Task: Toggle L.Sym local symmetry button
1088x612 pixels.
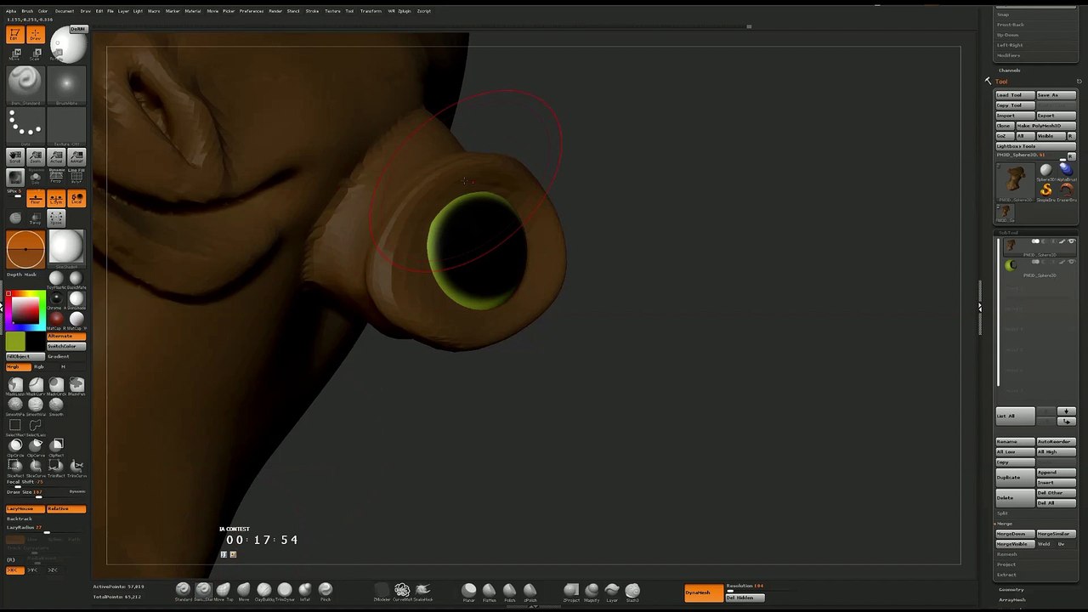Action: click(x=56, y=199)
